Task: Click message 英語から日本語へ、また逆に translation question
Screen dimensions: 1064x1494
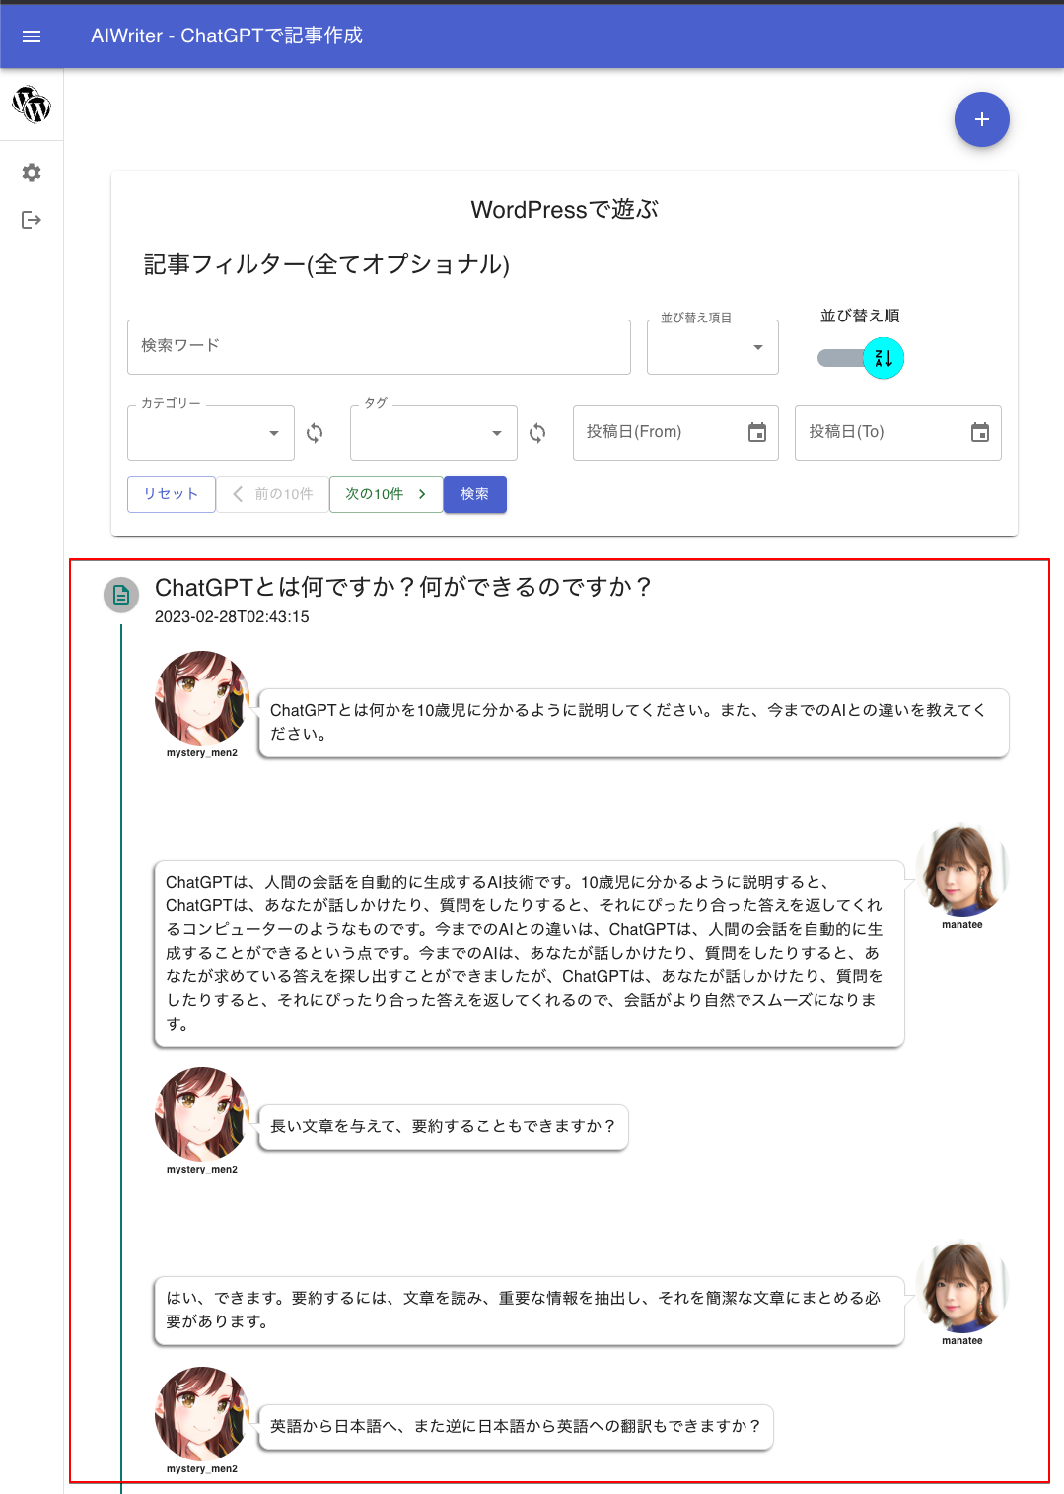Action: (516, 1427)
